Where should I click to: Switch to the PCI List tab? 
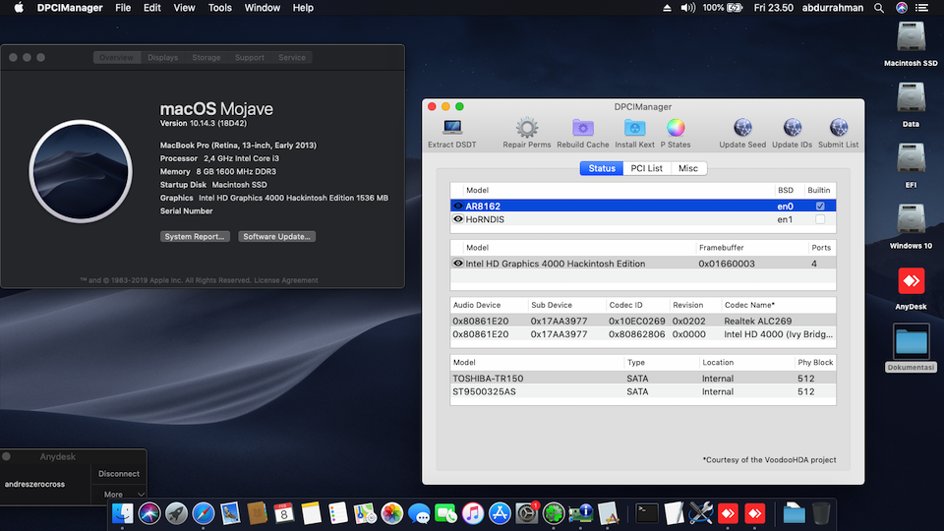pos(647,168)
